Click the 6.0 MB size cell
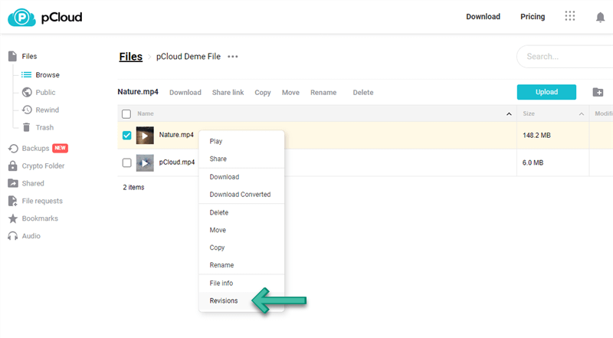This screenshot has height=338, width=613. [x=533, y=162]
